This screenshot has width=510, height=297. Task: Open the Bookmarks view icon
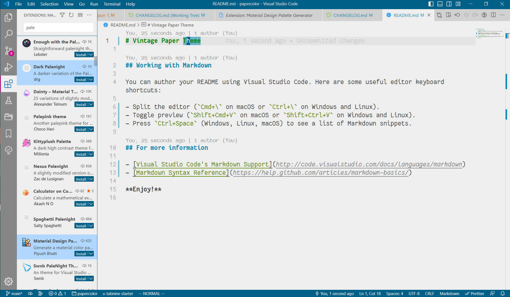9,134
